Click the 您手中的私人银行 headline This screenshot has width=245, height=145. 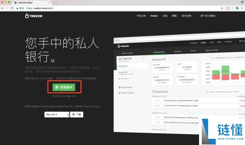click(x=62, y=50)
